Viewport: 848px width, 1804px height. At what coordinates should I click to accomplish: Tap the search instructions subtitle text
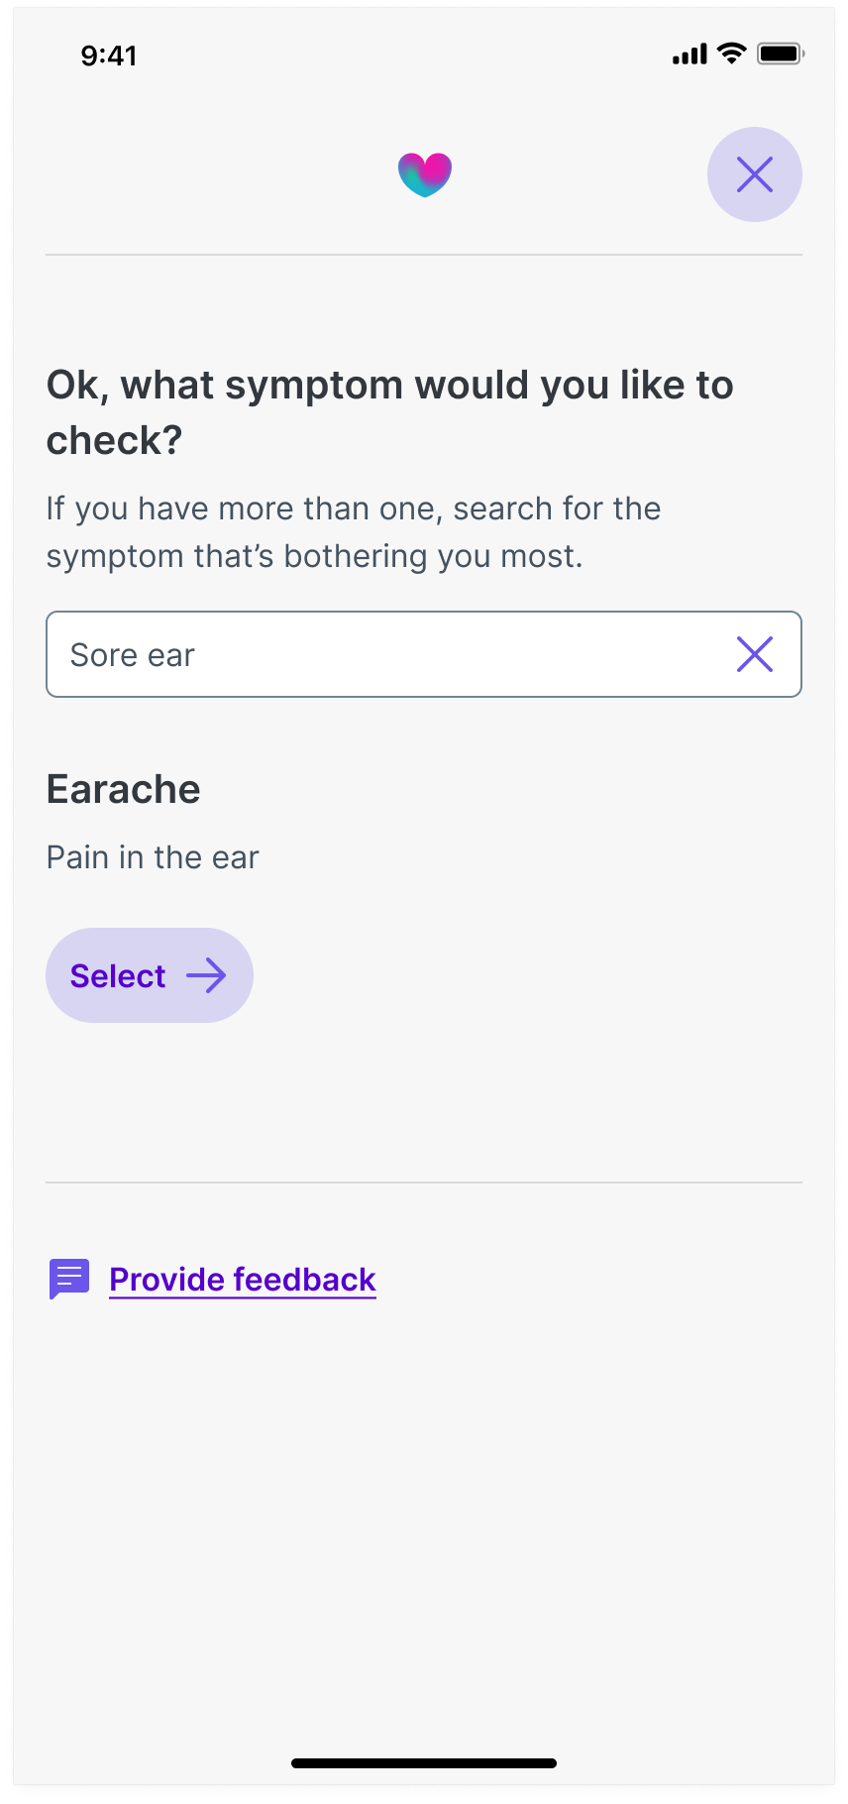click(x=354, y=532)
